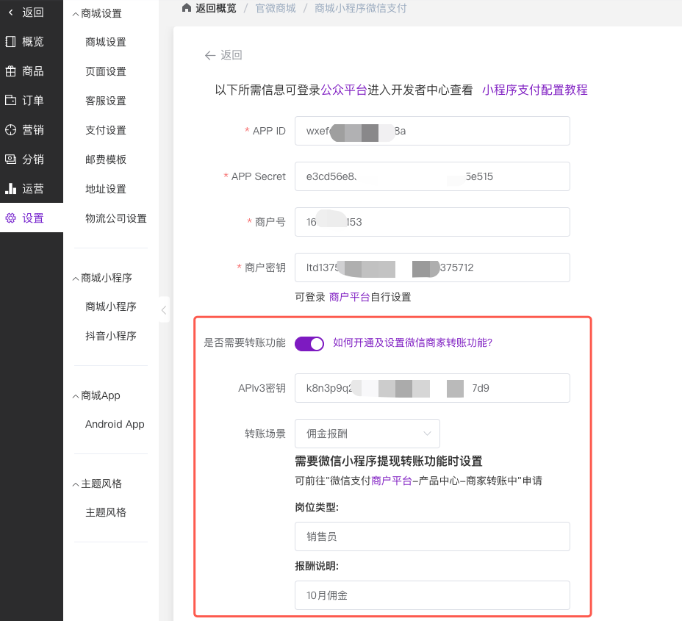
Task: Open the 商品 products icon
Action: tap(10, 71)
